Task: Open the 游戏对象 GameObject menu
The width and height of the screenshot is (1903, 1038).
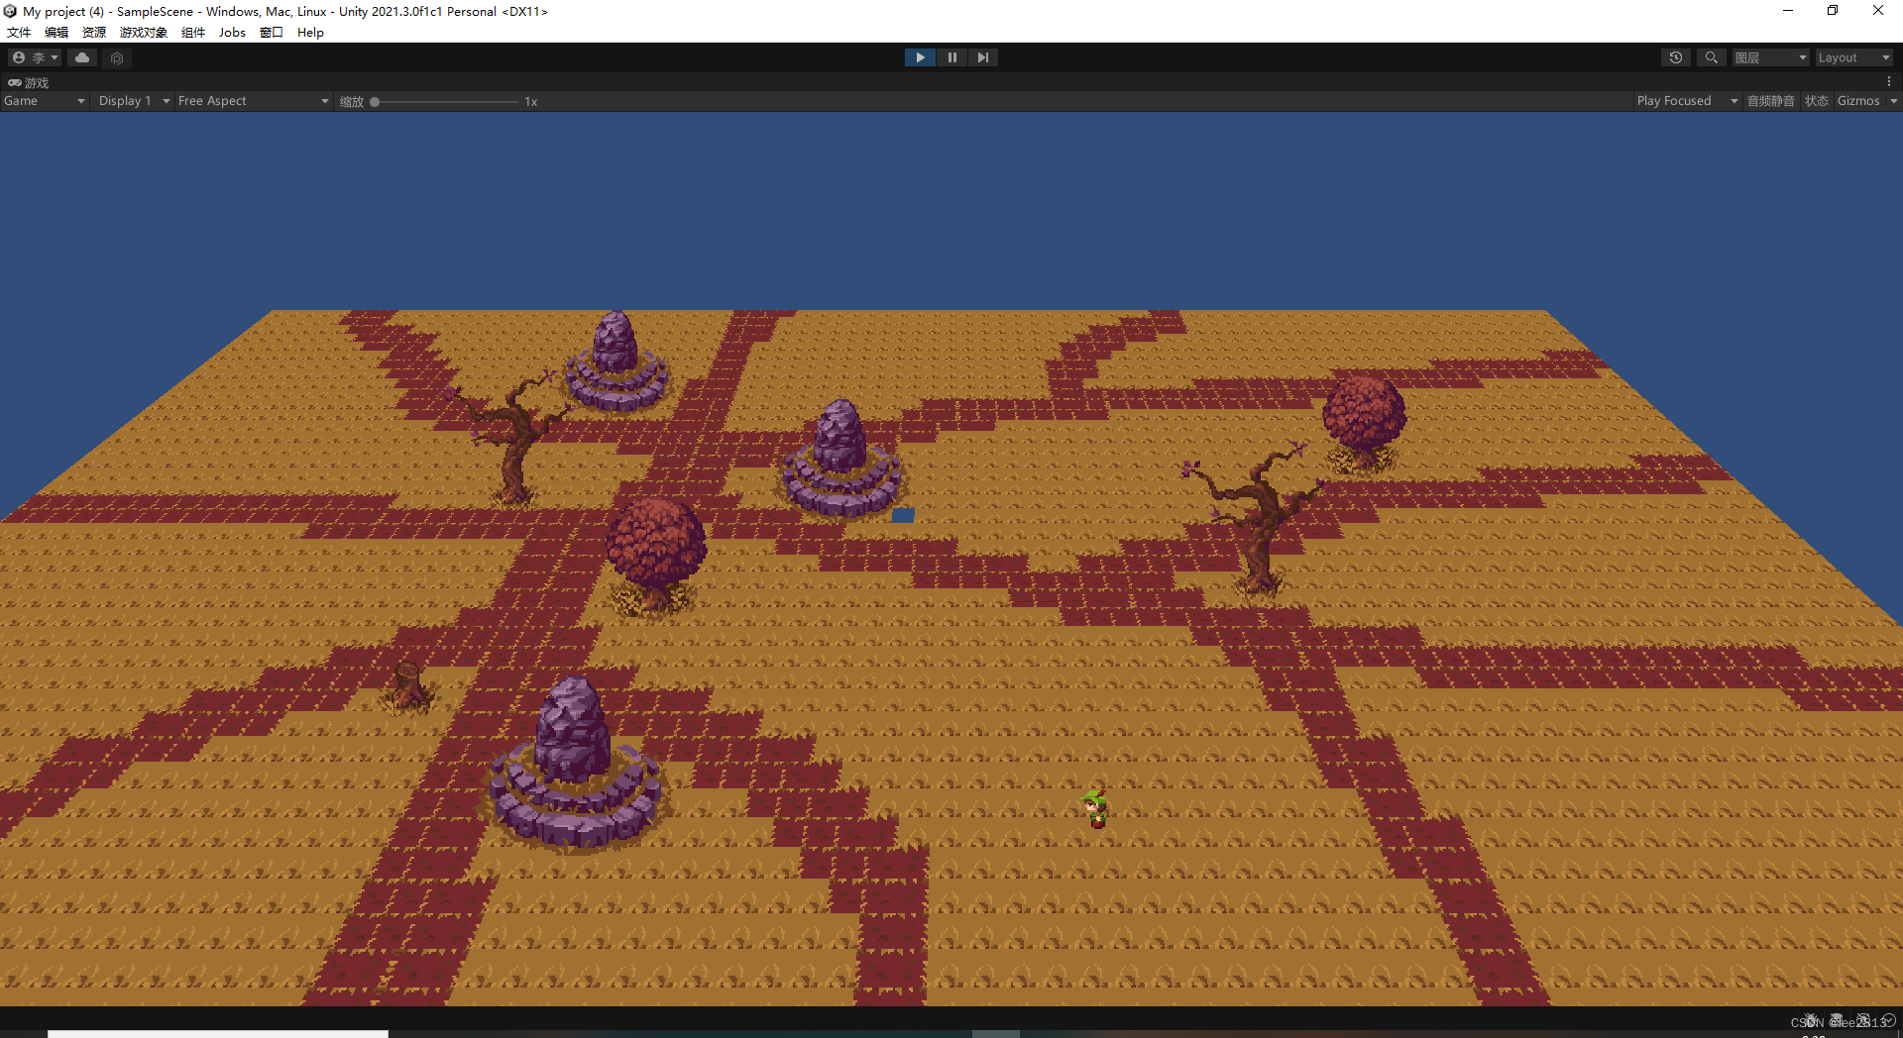Action: click(x=144, y=32)
